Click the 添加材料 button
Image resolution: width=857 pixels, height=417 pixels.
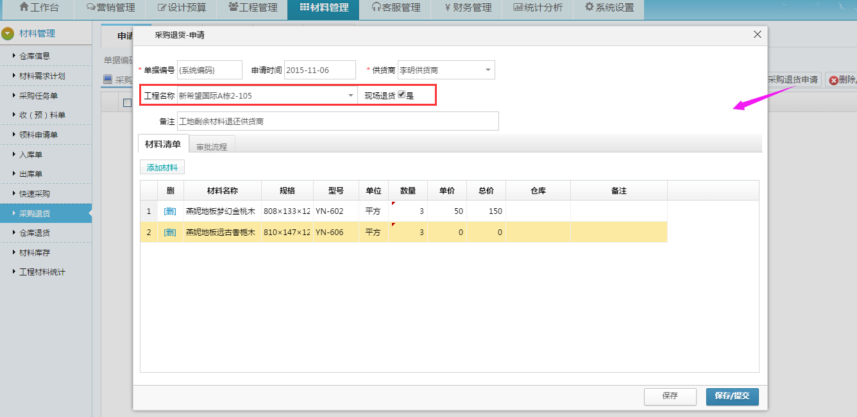tap(162, 168)
